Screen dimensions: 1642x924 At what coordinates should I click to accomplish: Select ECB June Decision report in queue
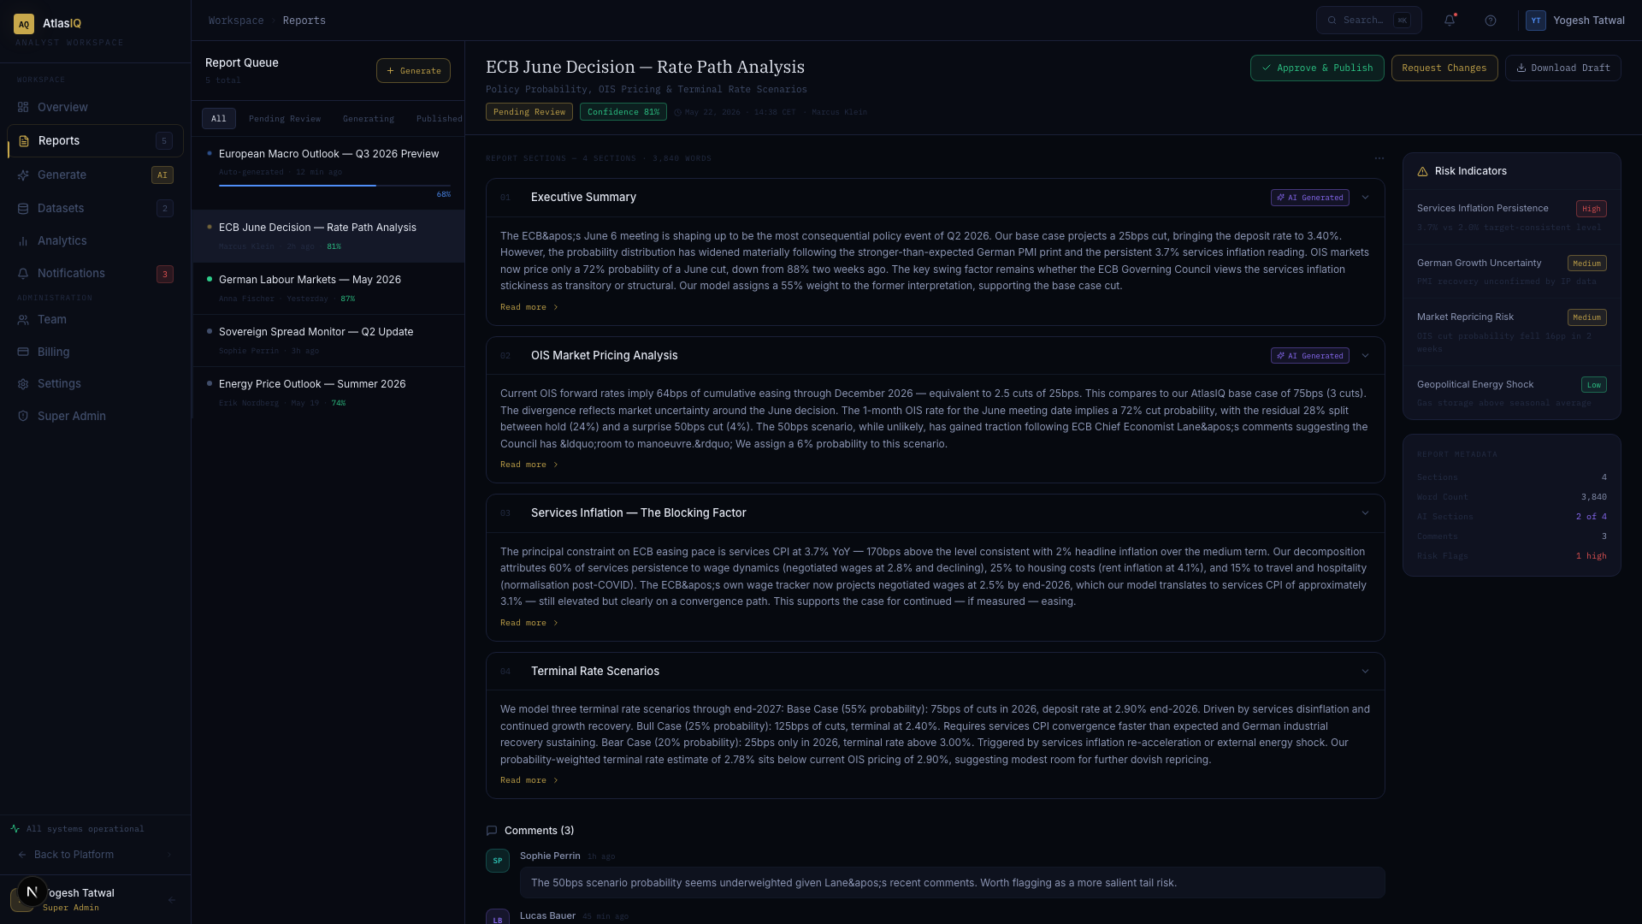[328, 237]
